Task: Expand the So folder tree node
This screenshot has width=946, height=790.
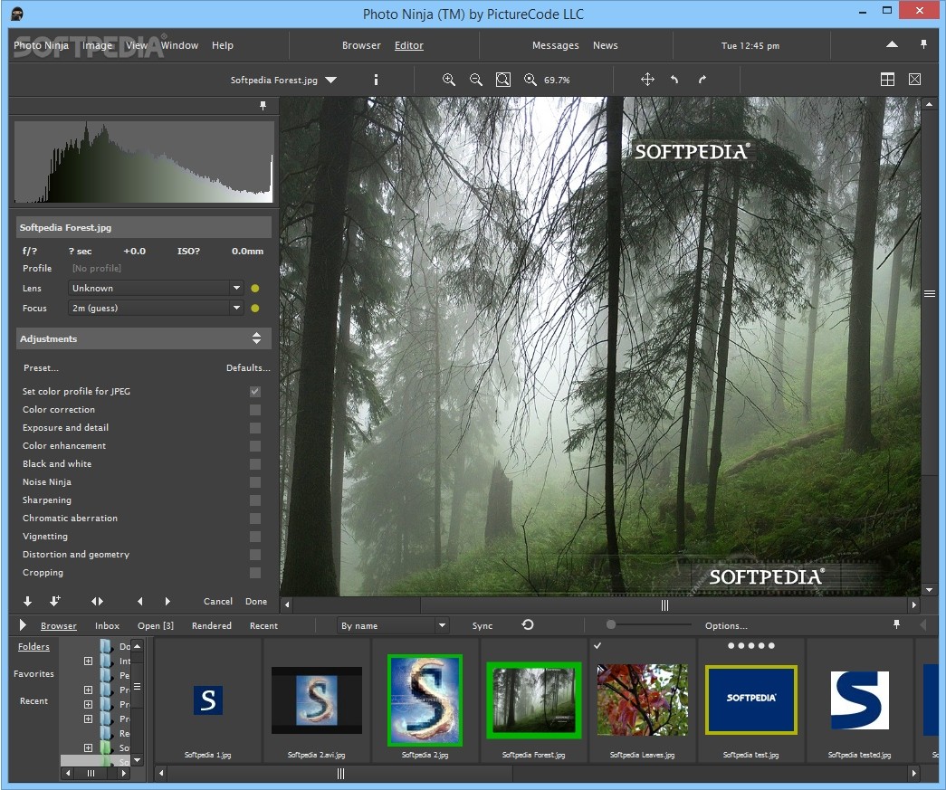Action: (x=88, y=747)
